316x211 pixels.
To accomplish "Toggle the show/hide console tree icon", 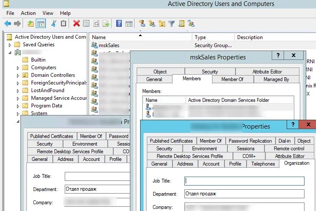I will [41, 24].
